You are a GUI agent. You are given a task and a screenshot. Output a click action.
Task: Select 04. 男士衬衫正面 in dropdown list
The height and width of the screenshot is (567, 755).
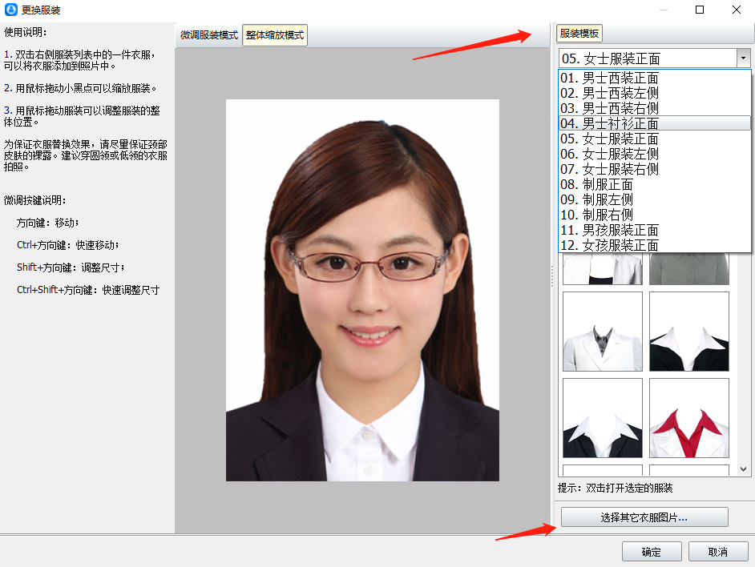coord(655,123)
